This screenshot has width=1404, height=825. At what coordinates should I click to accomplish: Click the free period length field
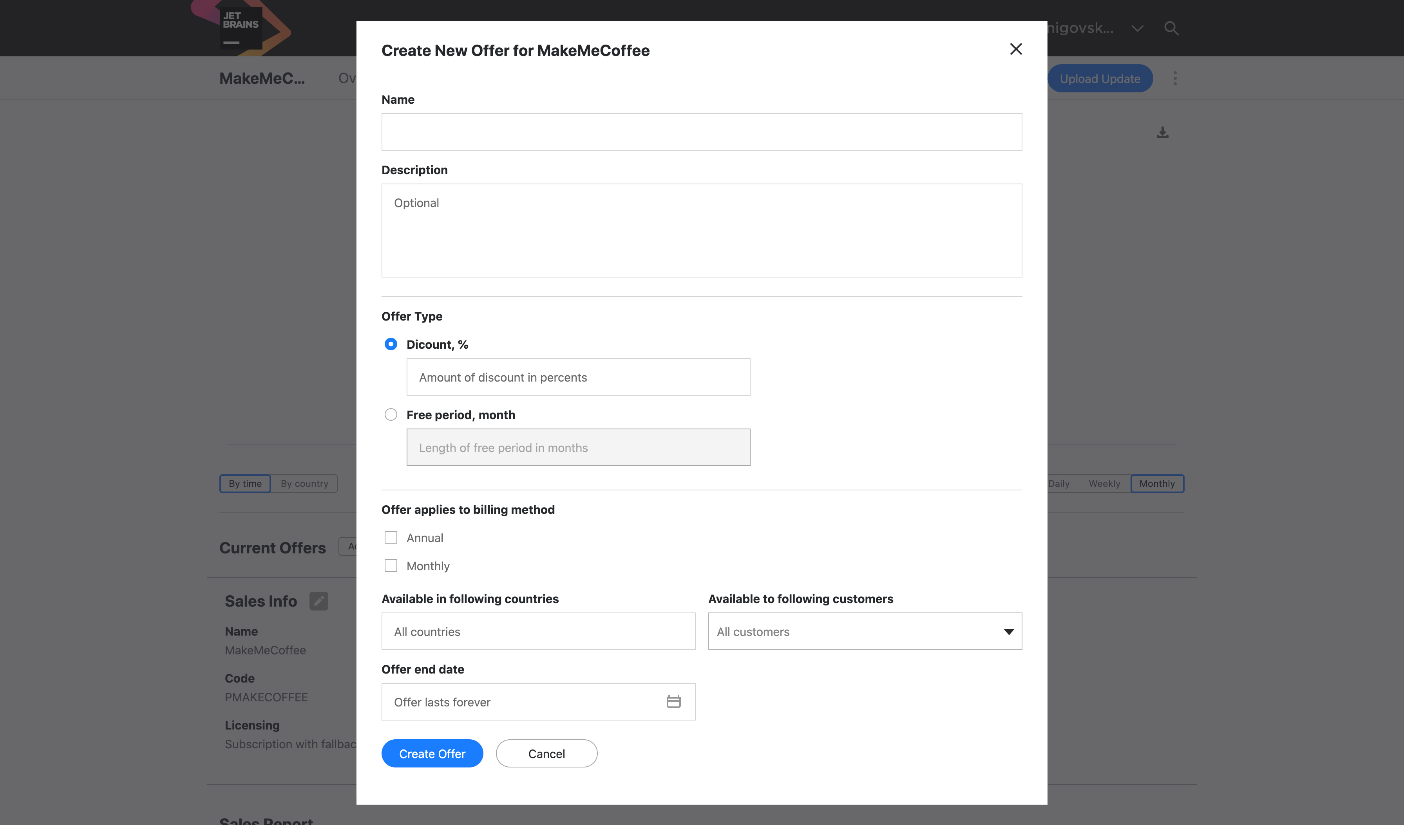(578, 448)
